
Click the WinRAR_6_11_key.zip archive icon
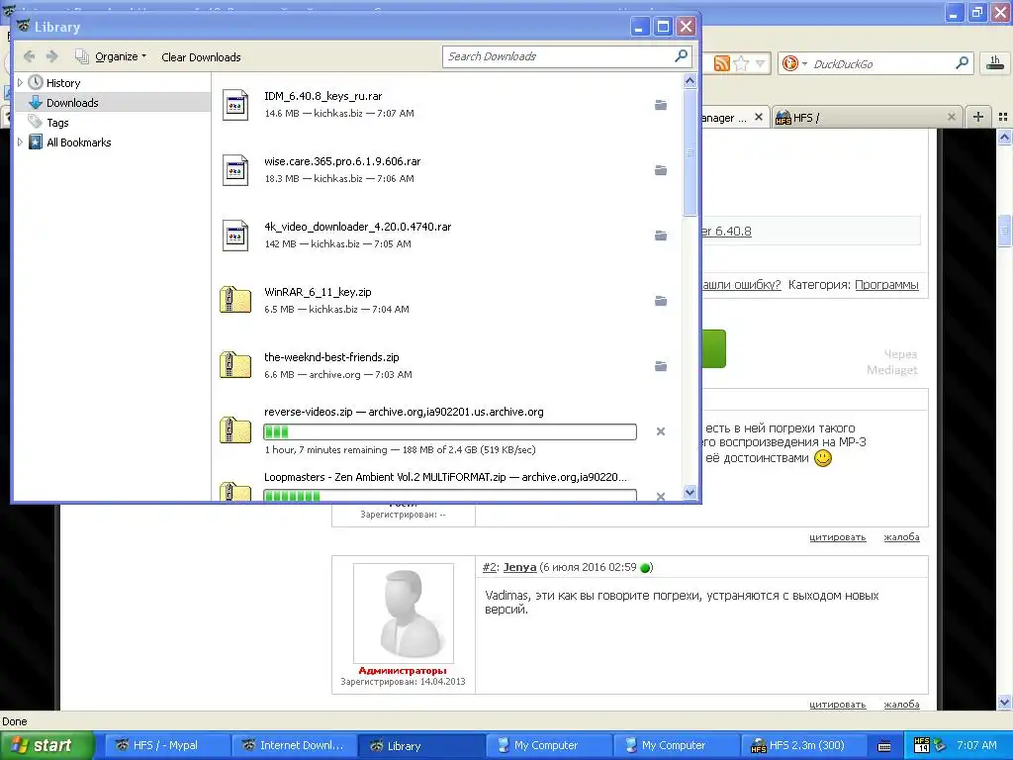tap(235, 301)
